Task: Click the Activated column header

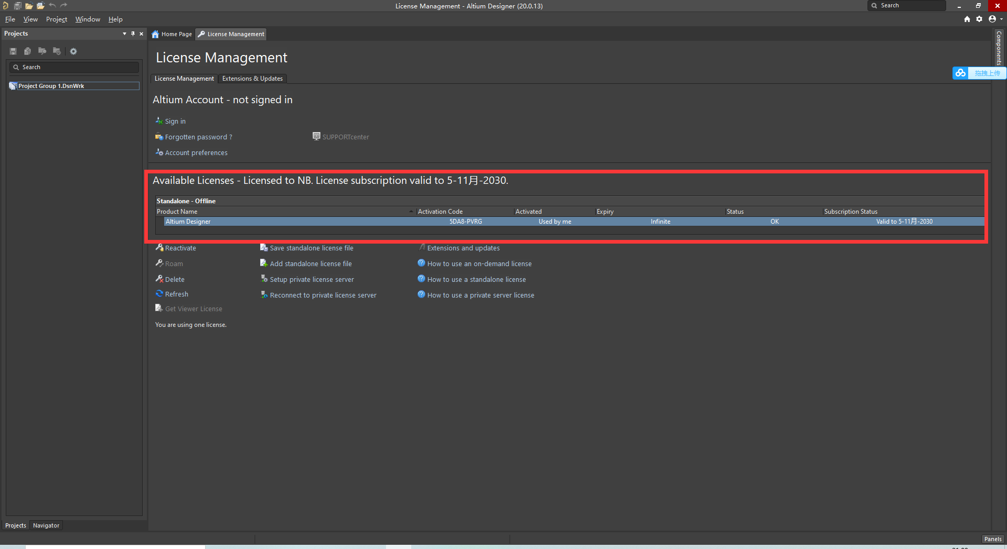Action: pyautogui.click(x=554, y=212)
